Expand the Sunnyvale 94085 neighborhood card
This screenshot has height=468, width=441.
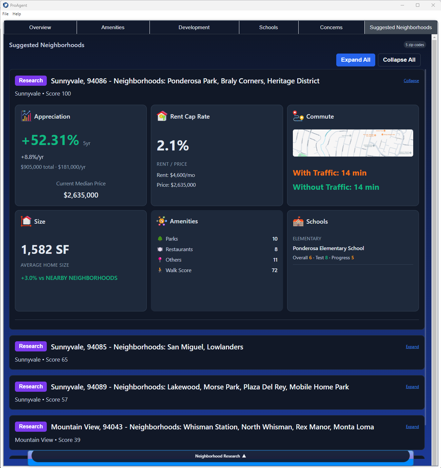pos(412,346)
